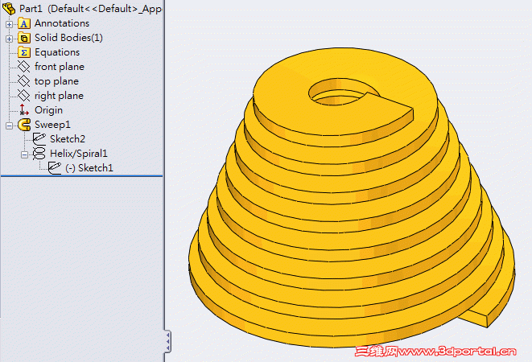
Task: Select the front plane label
Action: tap(60, 67)
